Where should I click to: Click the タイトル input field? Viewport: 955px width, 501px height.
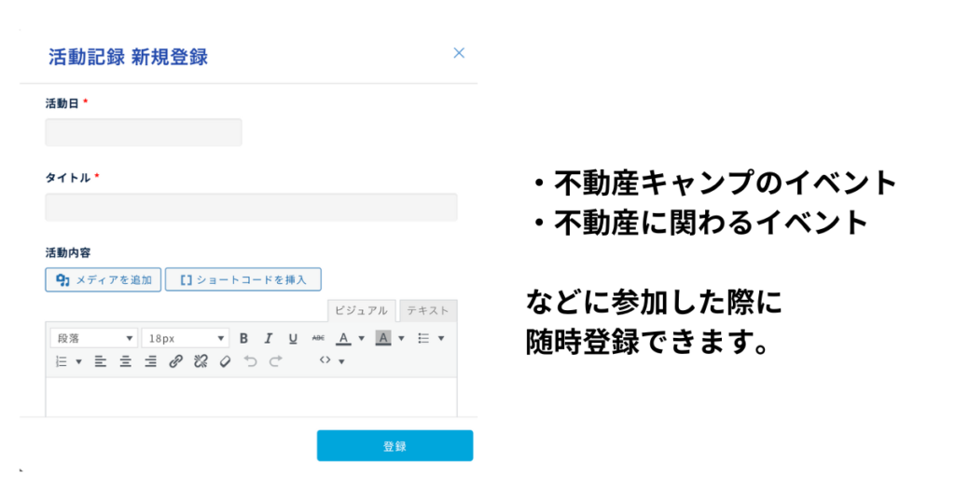(251, 207)
